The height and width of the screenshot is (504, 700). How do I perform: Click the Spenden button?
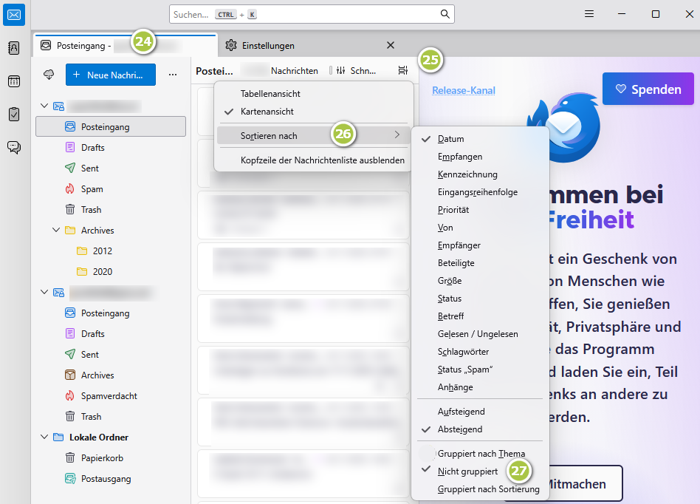648,88
